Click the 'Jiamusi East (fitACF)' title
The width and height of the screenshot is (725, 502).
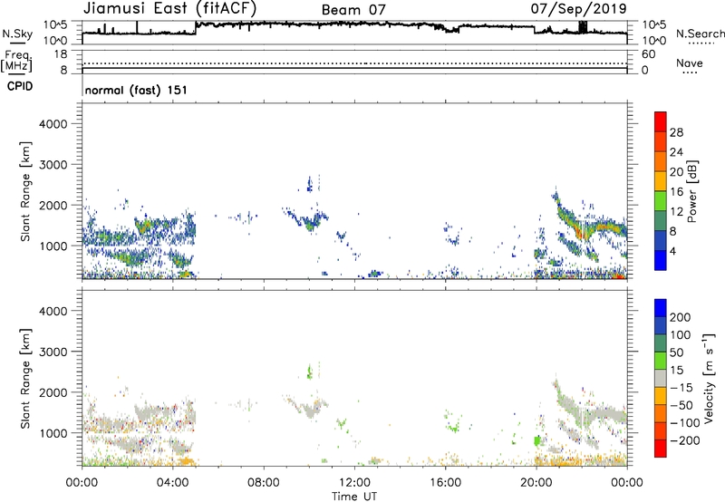169,9
